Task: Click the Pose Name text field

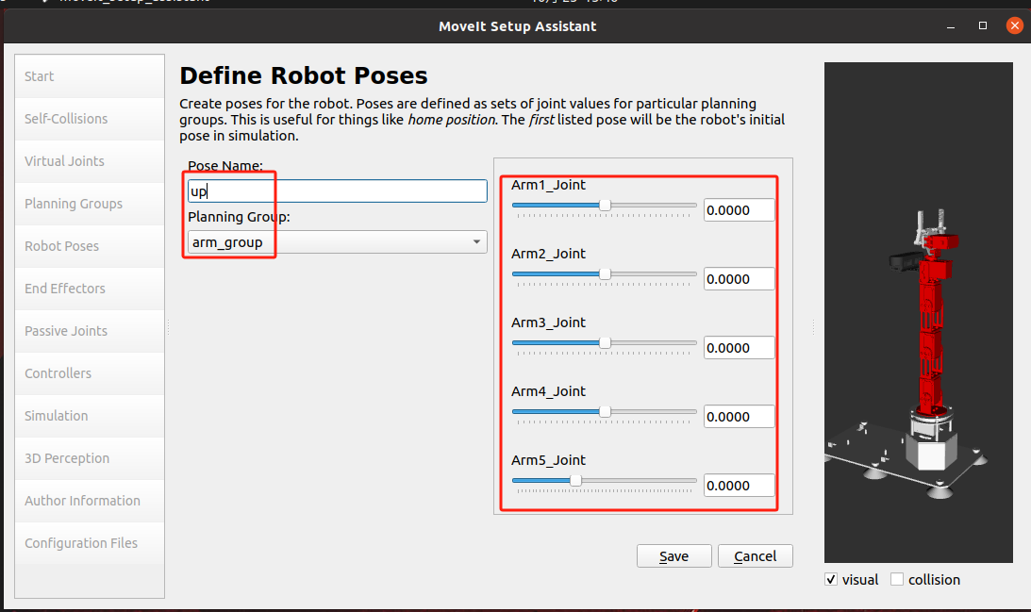Action: pos(337,191)
